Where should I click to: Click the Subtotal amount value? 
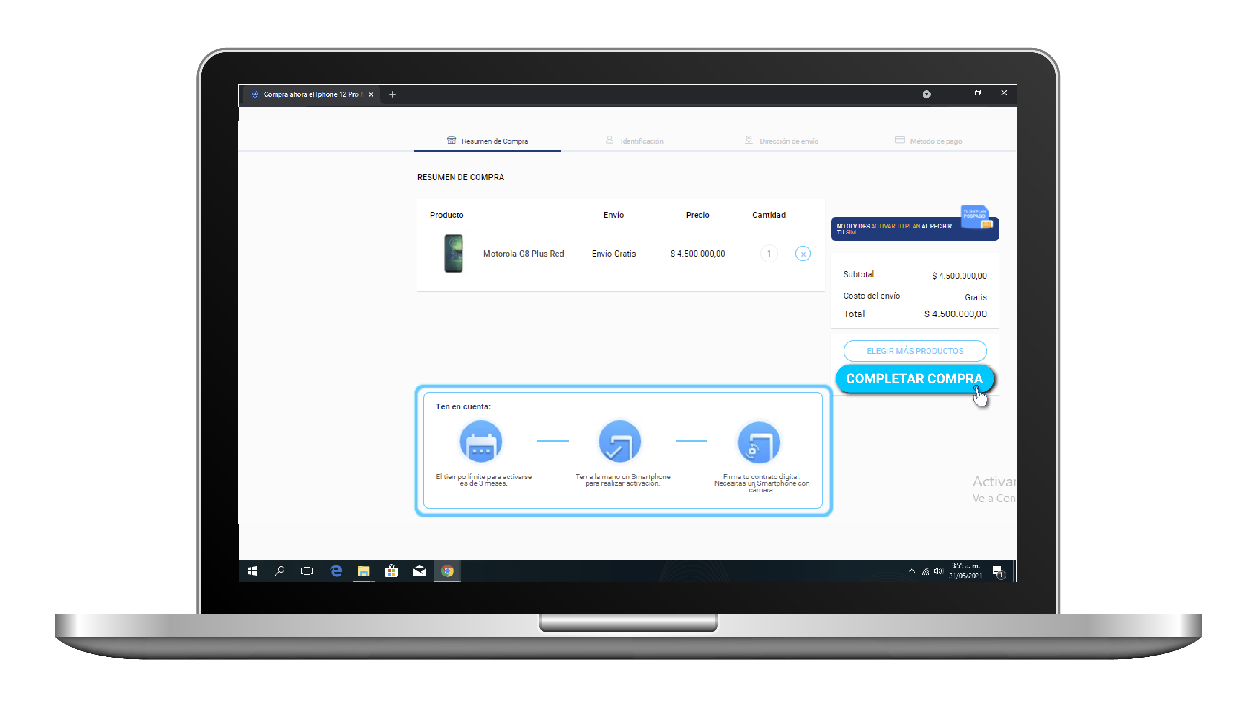pos(959,276)
